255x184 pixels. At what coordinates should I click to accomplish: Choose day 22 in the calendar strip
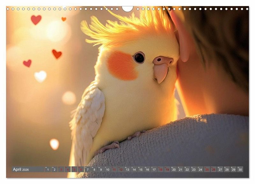(187, 170)
